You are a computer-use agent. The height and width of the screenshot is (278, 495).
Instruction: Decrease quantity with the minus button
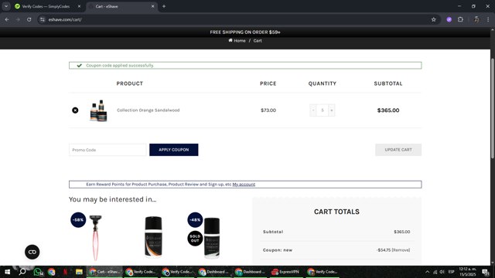[x=312, y=110]
